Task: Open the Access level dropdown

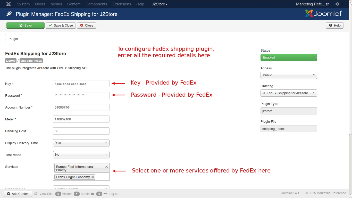Action: tap(289, 75)
